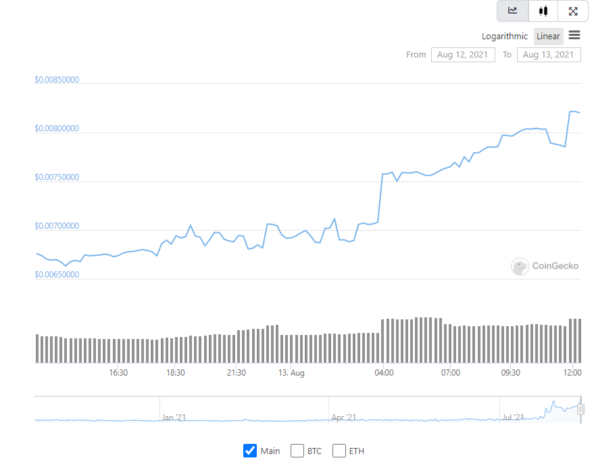Enable the BTC comparison checkbox
The width and height of the screenshot is (594, 473).
click(x=297, y=451)
